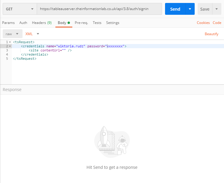Open the request Settings tab
224x183 pixels.
[113, 23]
